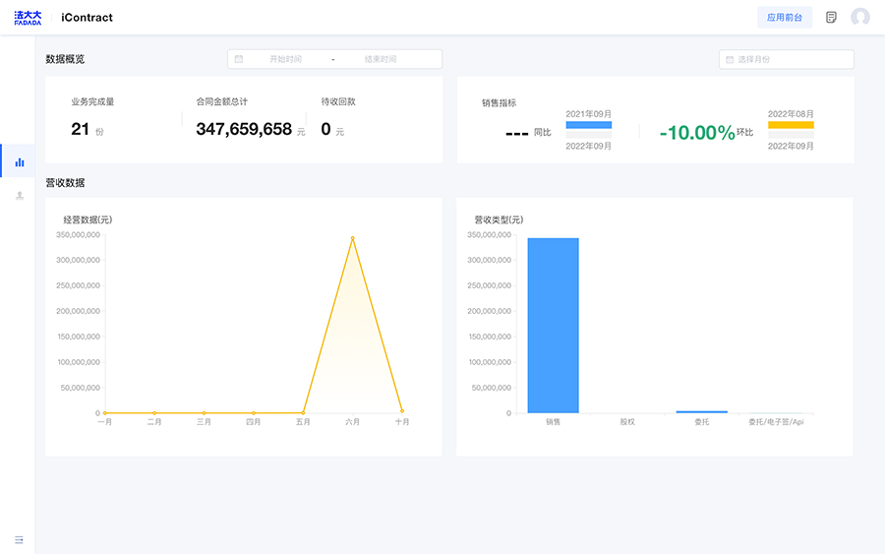The height and width of the screenshot is (554, 885).
Task: Click the iContract title link
Action: point(87,18)
